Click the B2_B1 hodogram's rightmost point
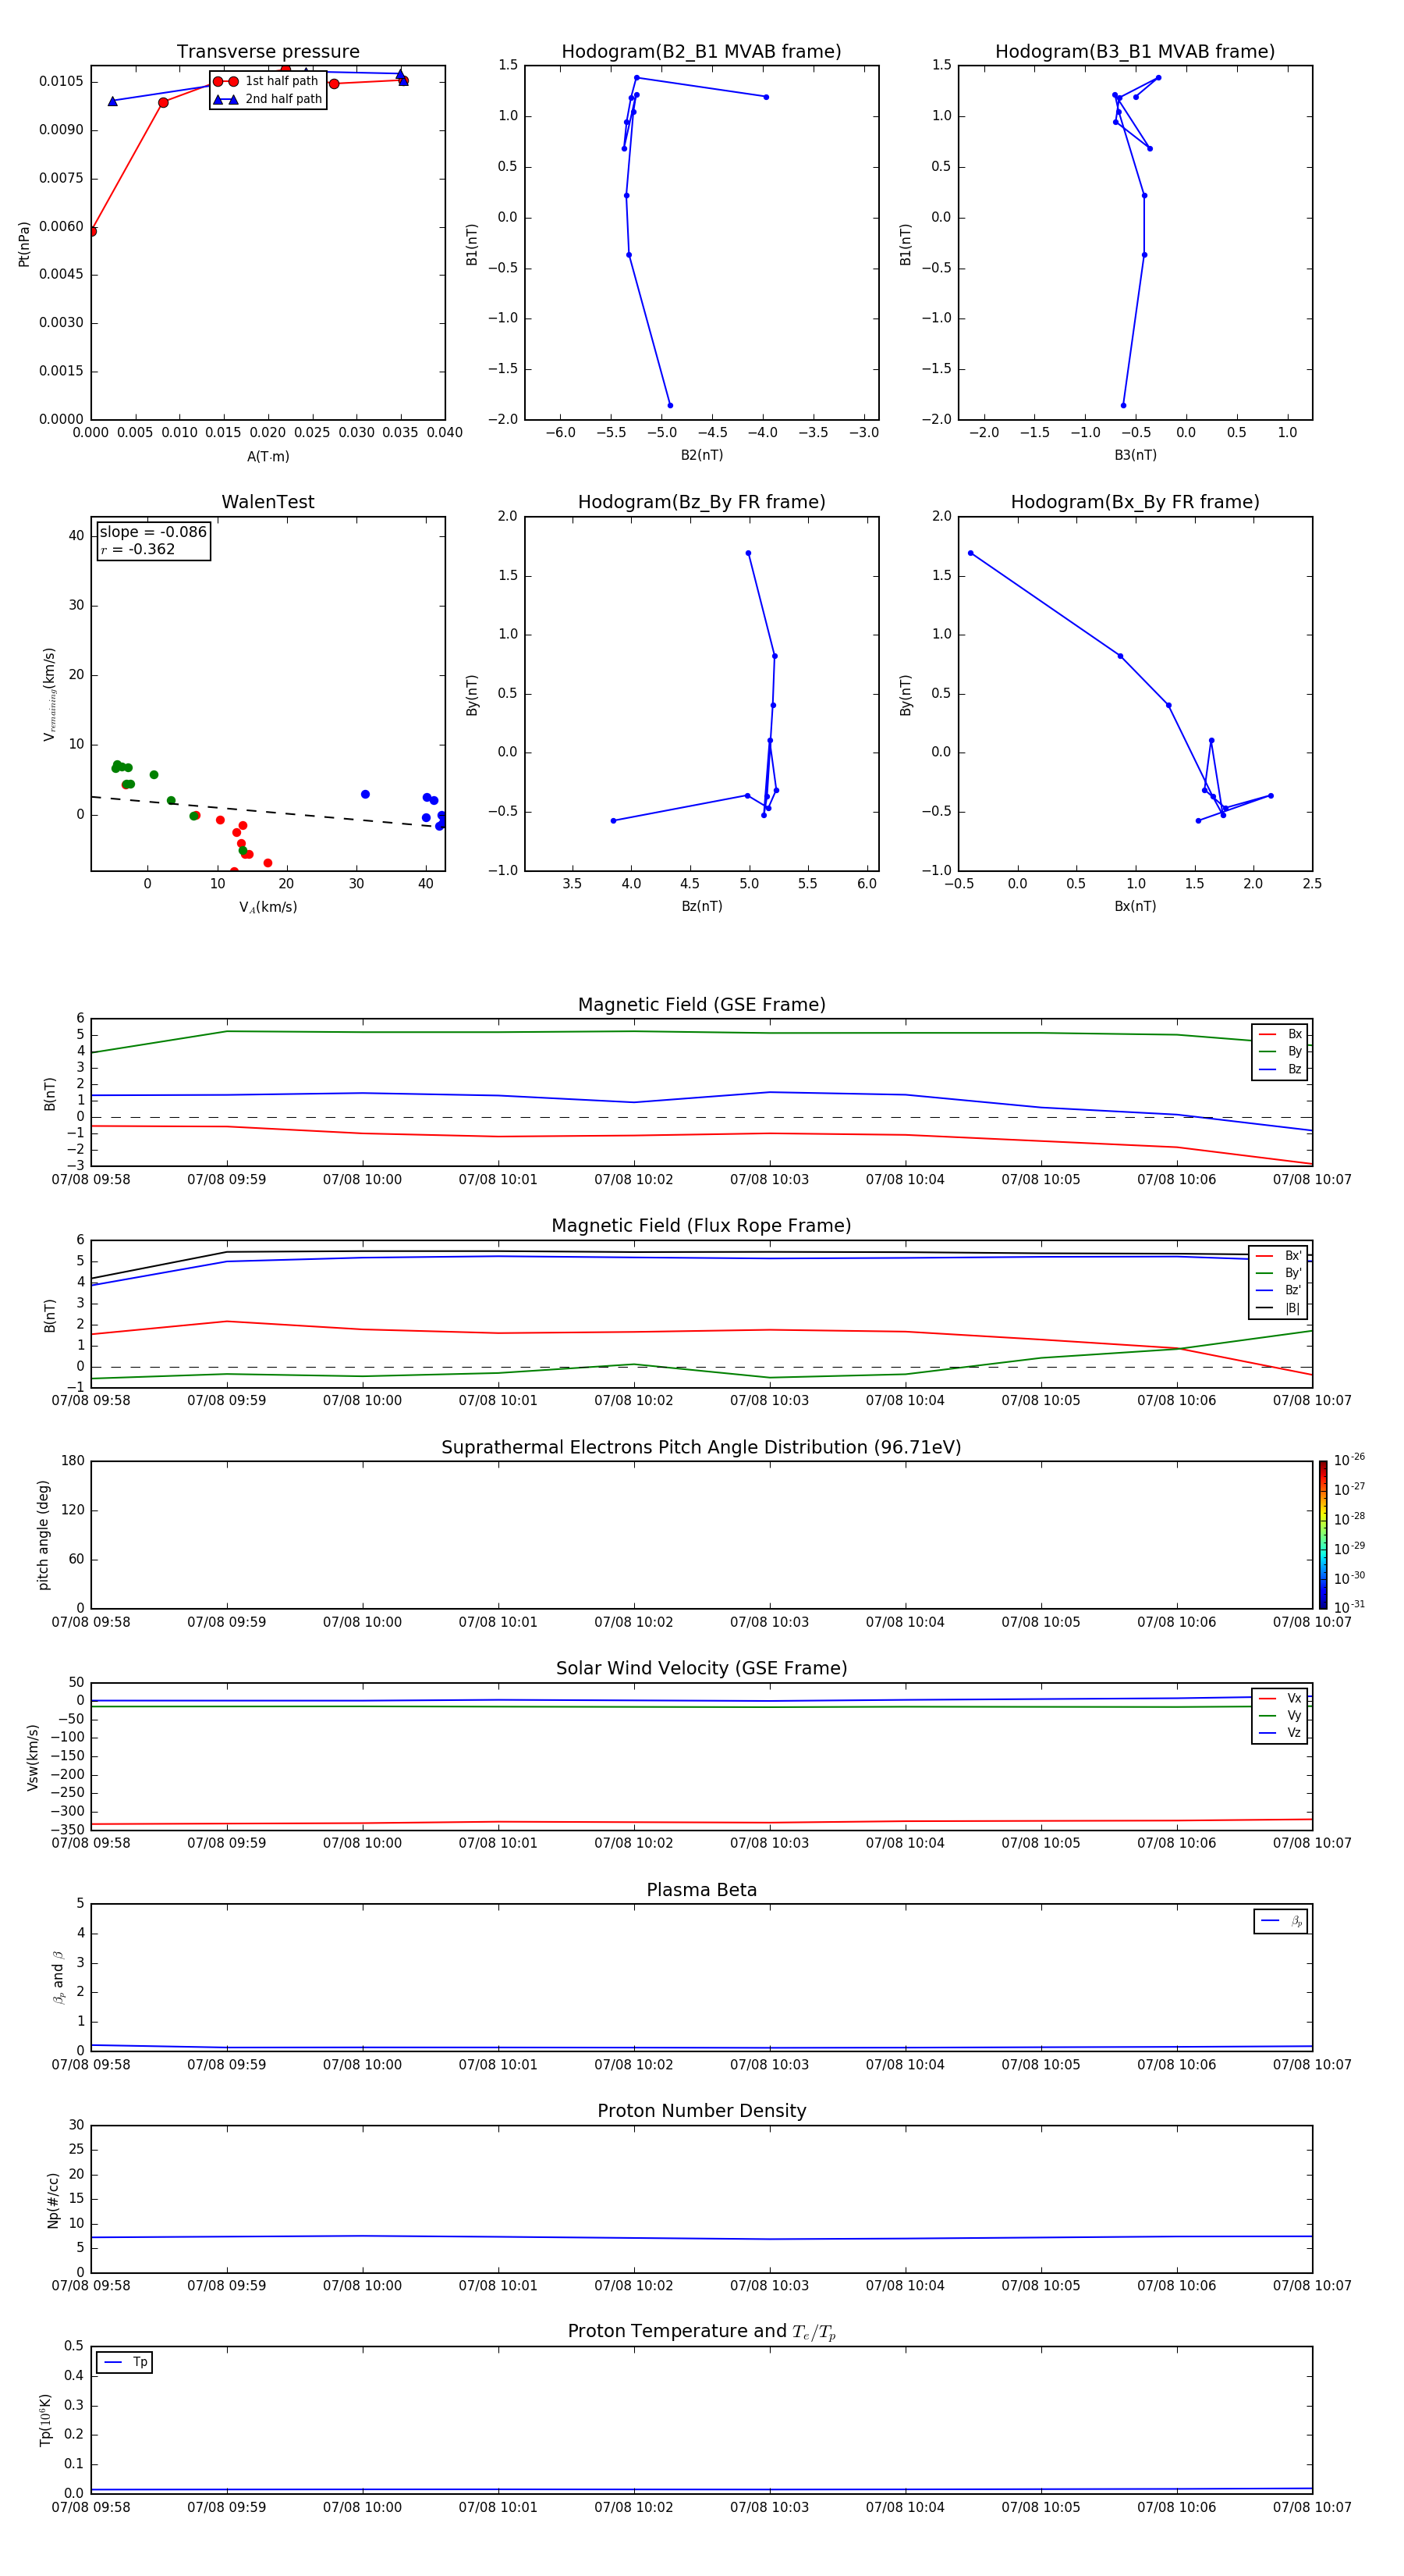1404x2576 pixels. click(767, 97)
